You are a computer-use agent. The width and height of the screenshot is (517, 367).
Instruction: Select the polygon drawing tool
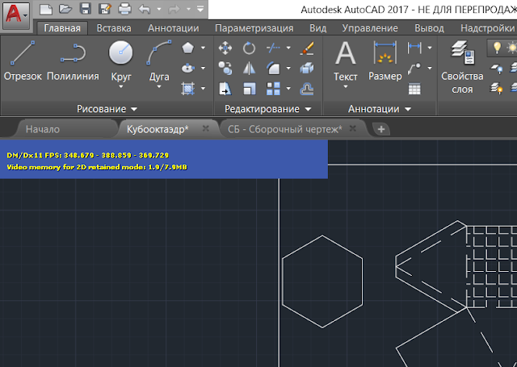click(188, 48)
